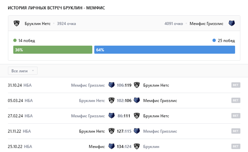The image size is (248, 152).
Task: Click Бруклин Нетс in the 21.11.22 row
Action: pyautogui.click(x=92, y=131)
